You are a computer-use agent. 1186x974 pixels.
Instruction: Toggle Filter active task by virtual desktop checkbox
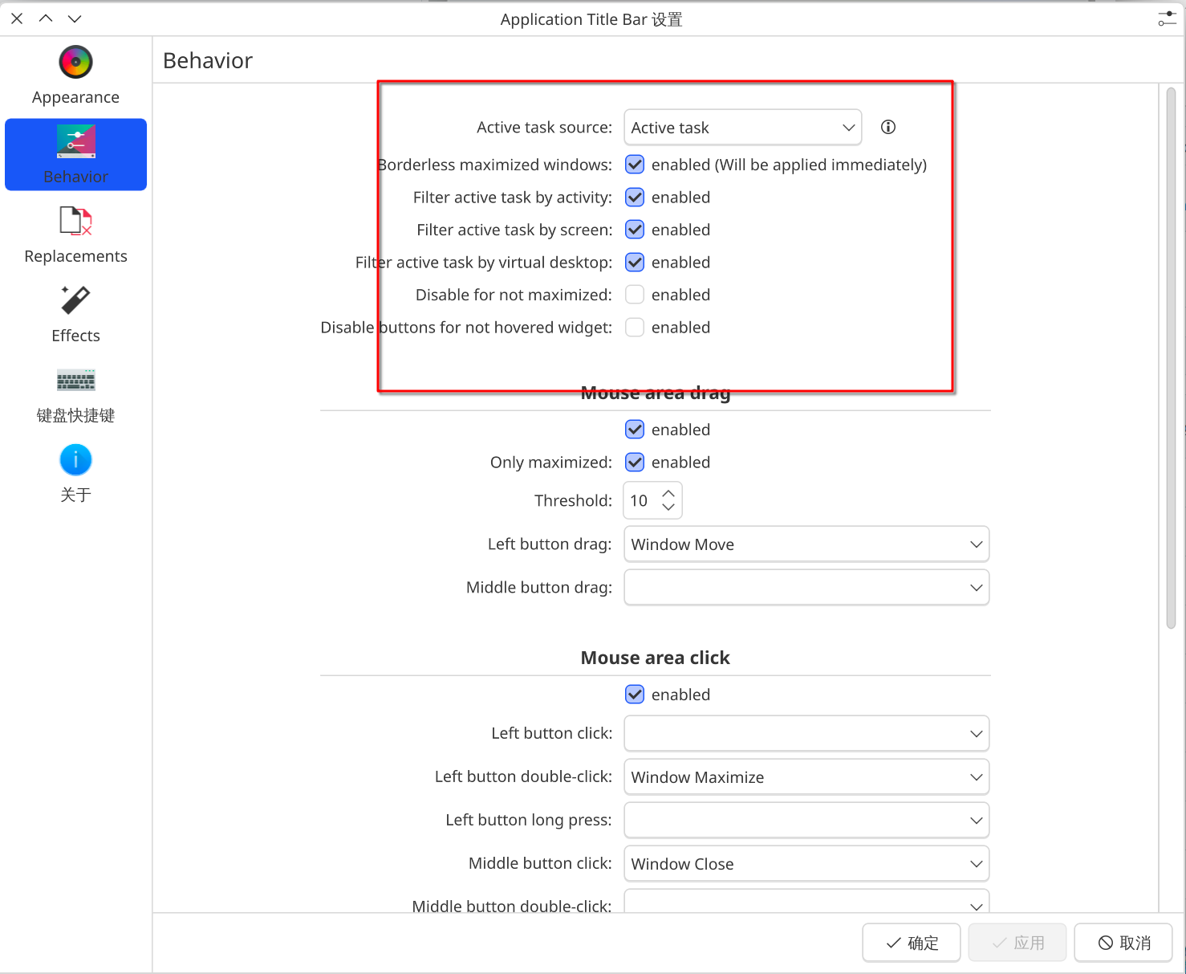point(635,262)
